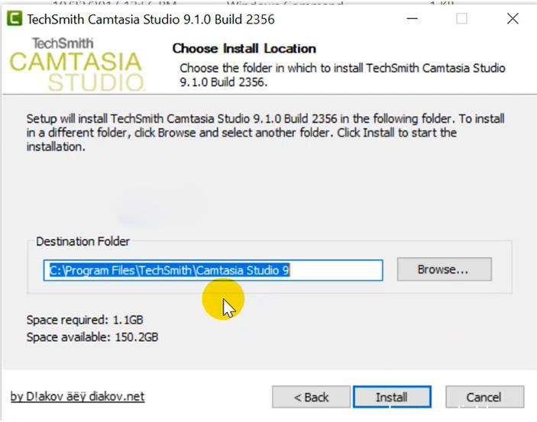The image size is (537, 422).
Task: Click the "Space available: 150.2GB" text
Action: pos(92,337)
